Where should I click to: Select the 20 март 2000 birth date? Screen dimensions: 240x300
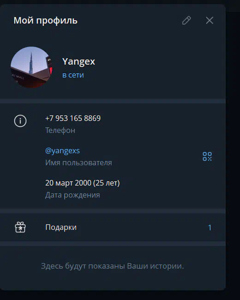point(68,183)
